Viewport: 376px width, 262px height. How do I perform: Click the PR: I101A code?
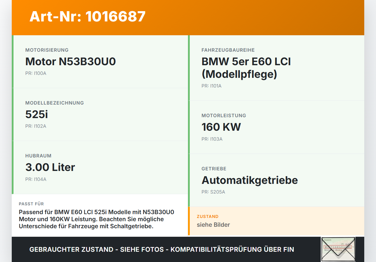pyautogui.click(x=211, y=86)
